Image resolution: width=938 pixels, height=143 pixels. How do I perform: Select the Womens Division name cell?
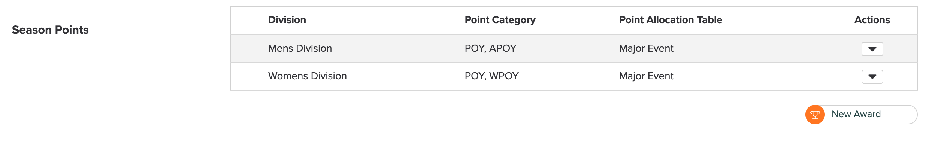[308, 76]
